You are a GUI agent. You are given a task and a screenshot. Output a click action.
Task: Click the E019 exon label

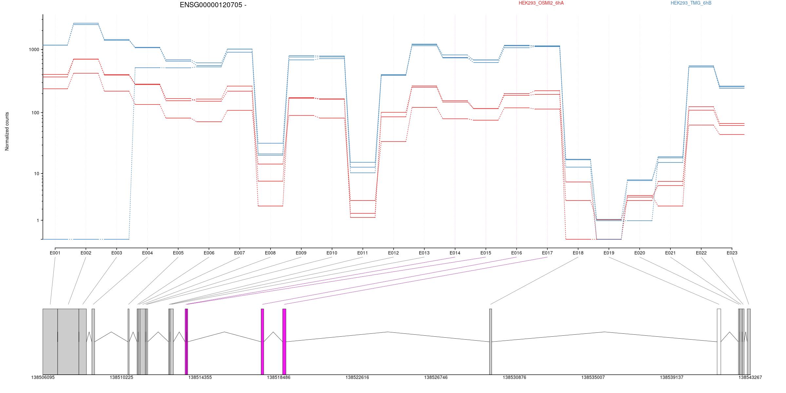[x=609, y=253]
